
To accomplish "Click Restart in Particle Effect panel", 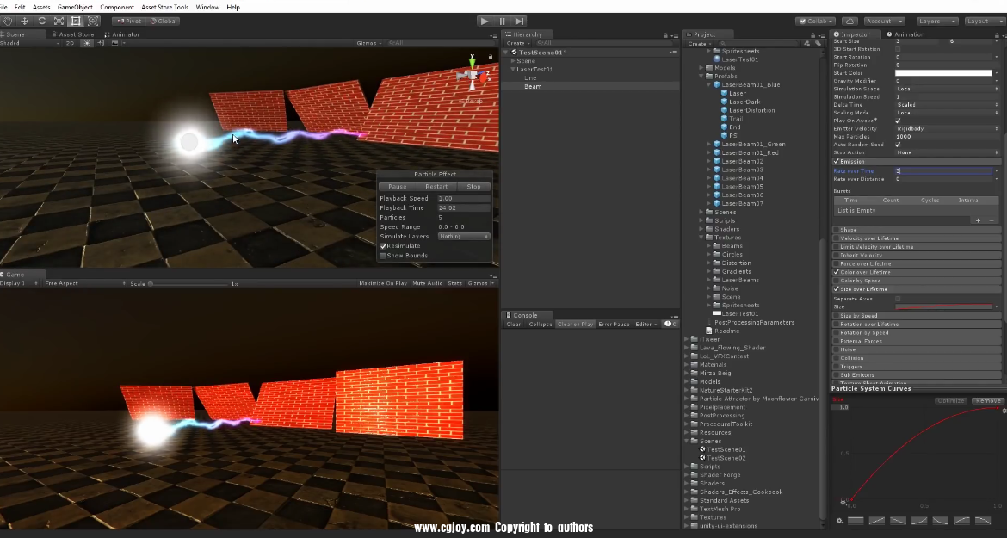I will [436, 187].
